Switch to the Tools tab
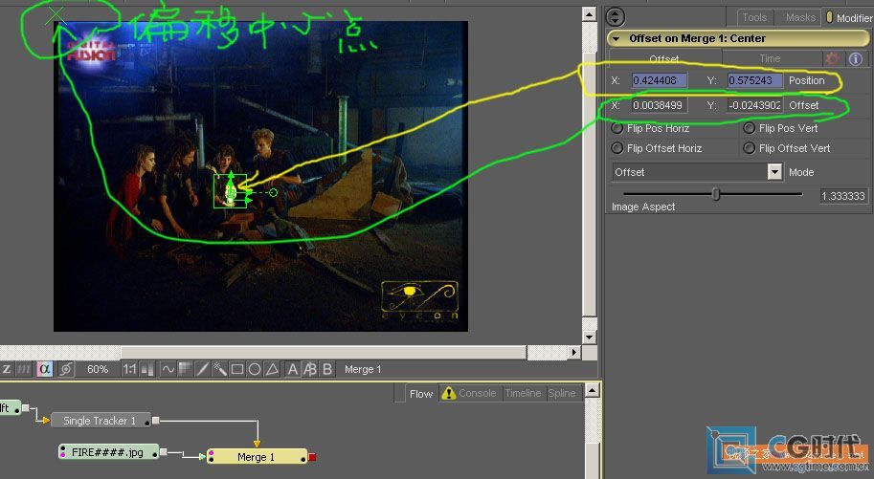The width and height of the screenshot is (874, 479). click(x=754, y=17)
